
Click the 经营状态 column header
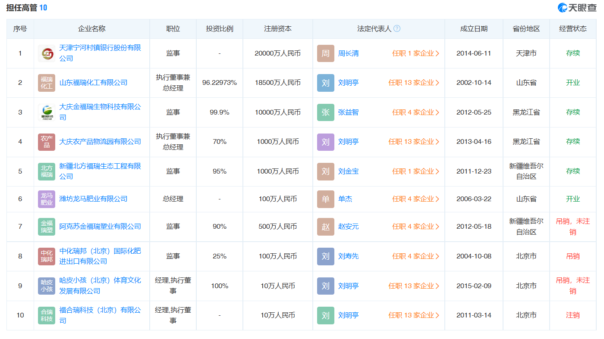coord(573,29)
